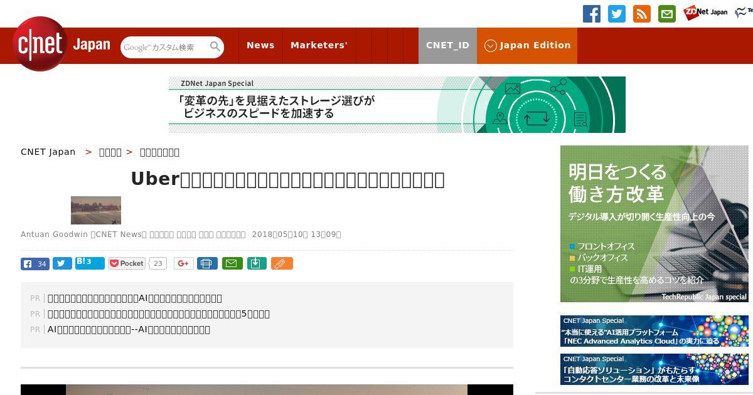Open the News menu
The width and height of the screenshot is (753, 395).
(x=260, y=45)
